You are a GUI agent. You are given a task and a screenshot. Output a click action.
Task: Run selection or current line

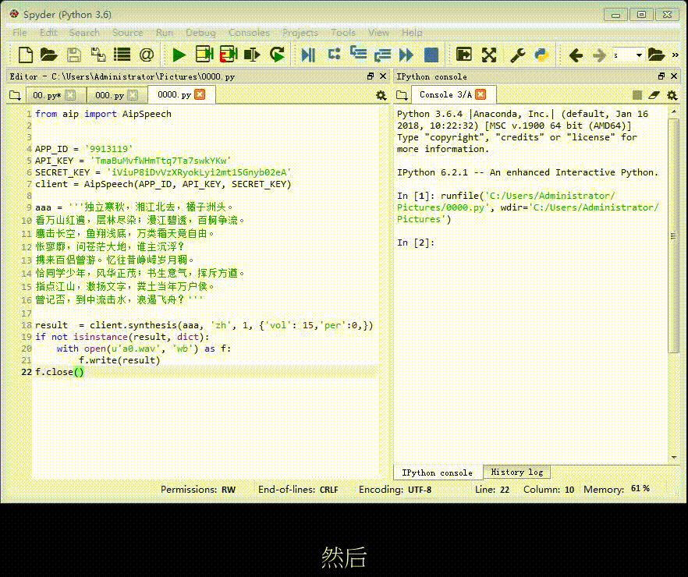(x=252, y=55)
